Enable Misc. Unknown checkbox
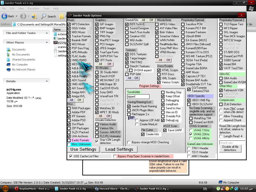 (69, 144)
